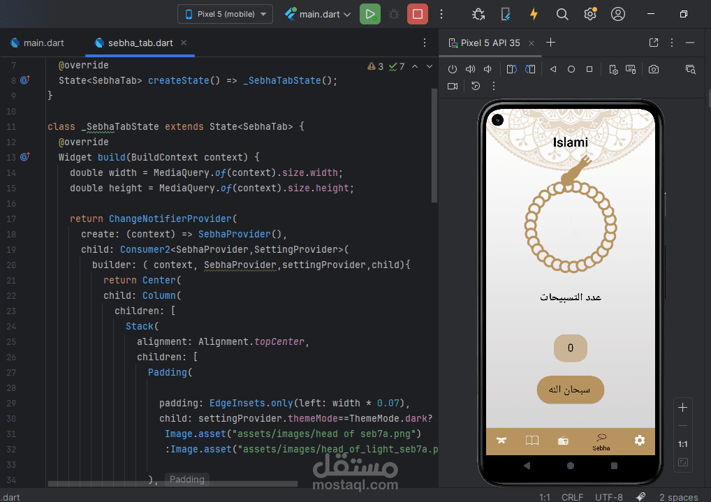
Task: Trigger Flutter Hot Reload lightning icon
Action: [x=534, y=14]
